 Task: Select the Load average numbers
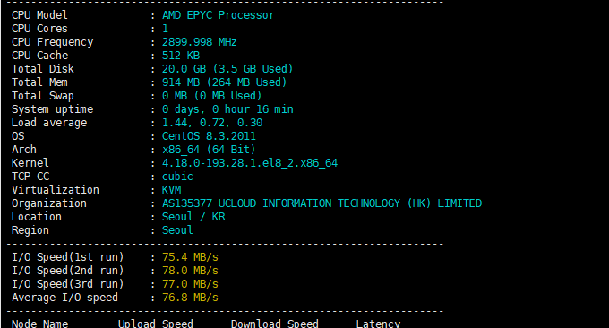(x=212, y=123)
